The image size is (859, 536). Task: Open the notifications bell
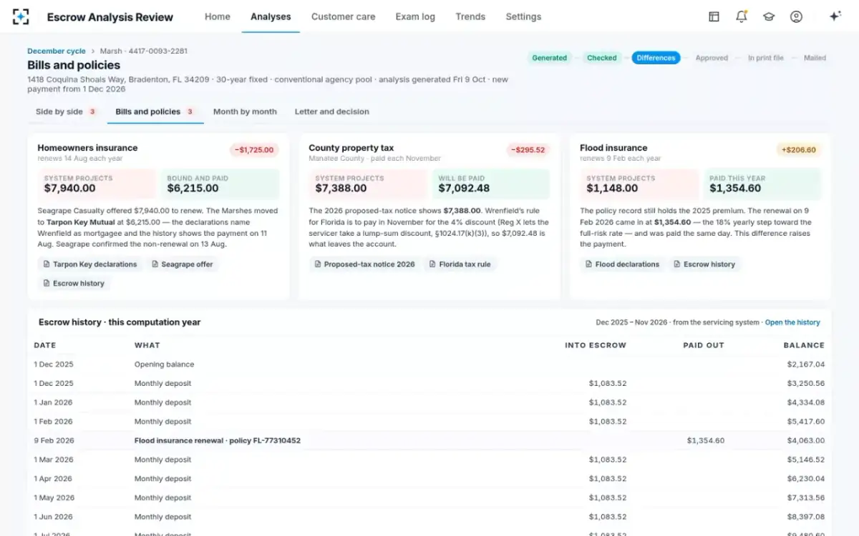[742, 16]
